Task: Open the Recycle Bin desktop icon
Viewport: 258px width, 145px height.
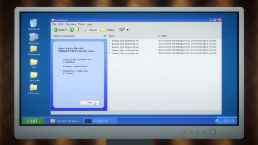Action: pos(34,23)
